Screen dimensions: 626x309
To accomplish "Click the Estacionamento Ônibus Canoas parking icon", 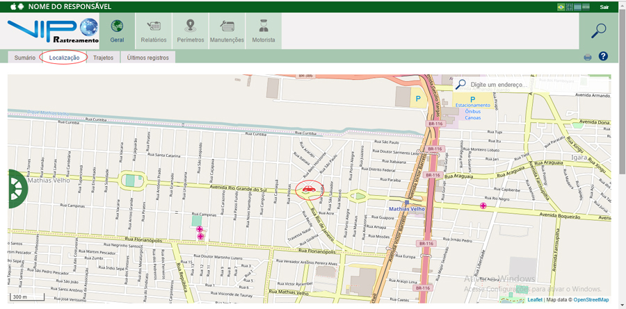I will tap(473, 99).
